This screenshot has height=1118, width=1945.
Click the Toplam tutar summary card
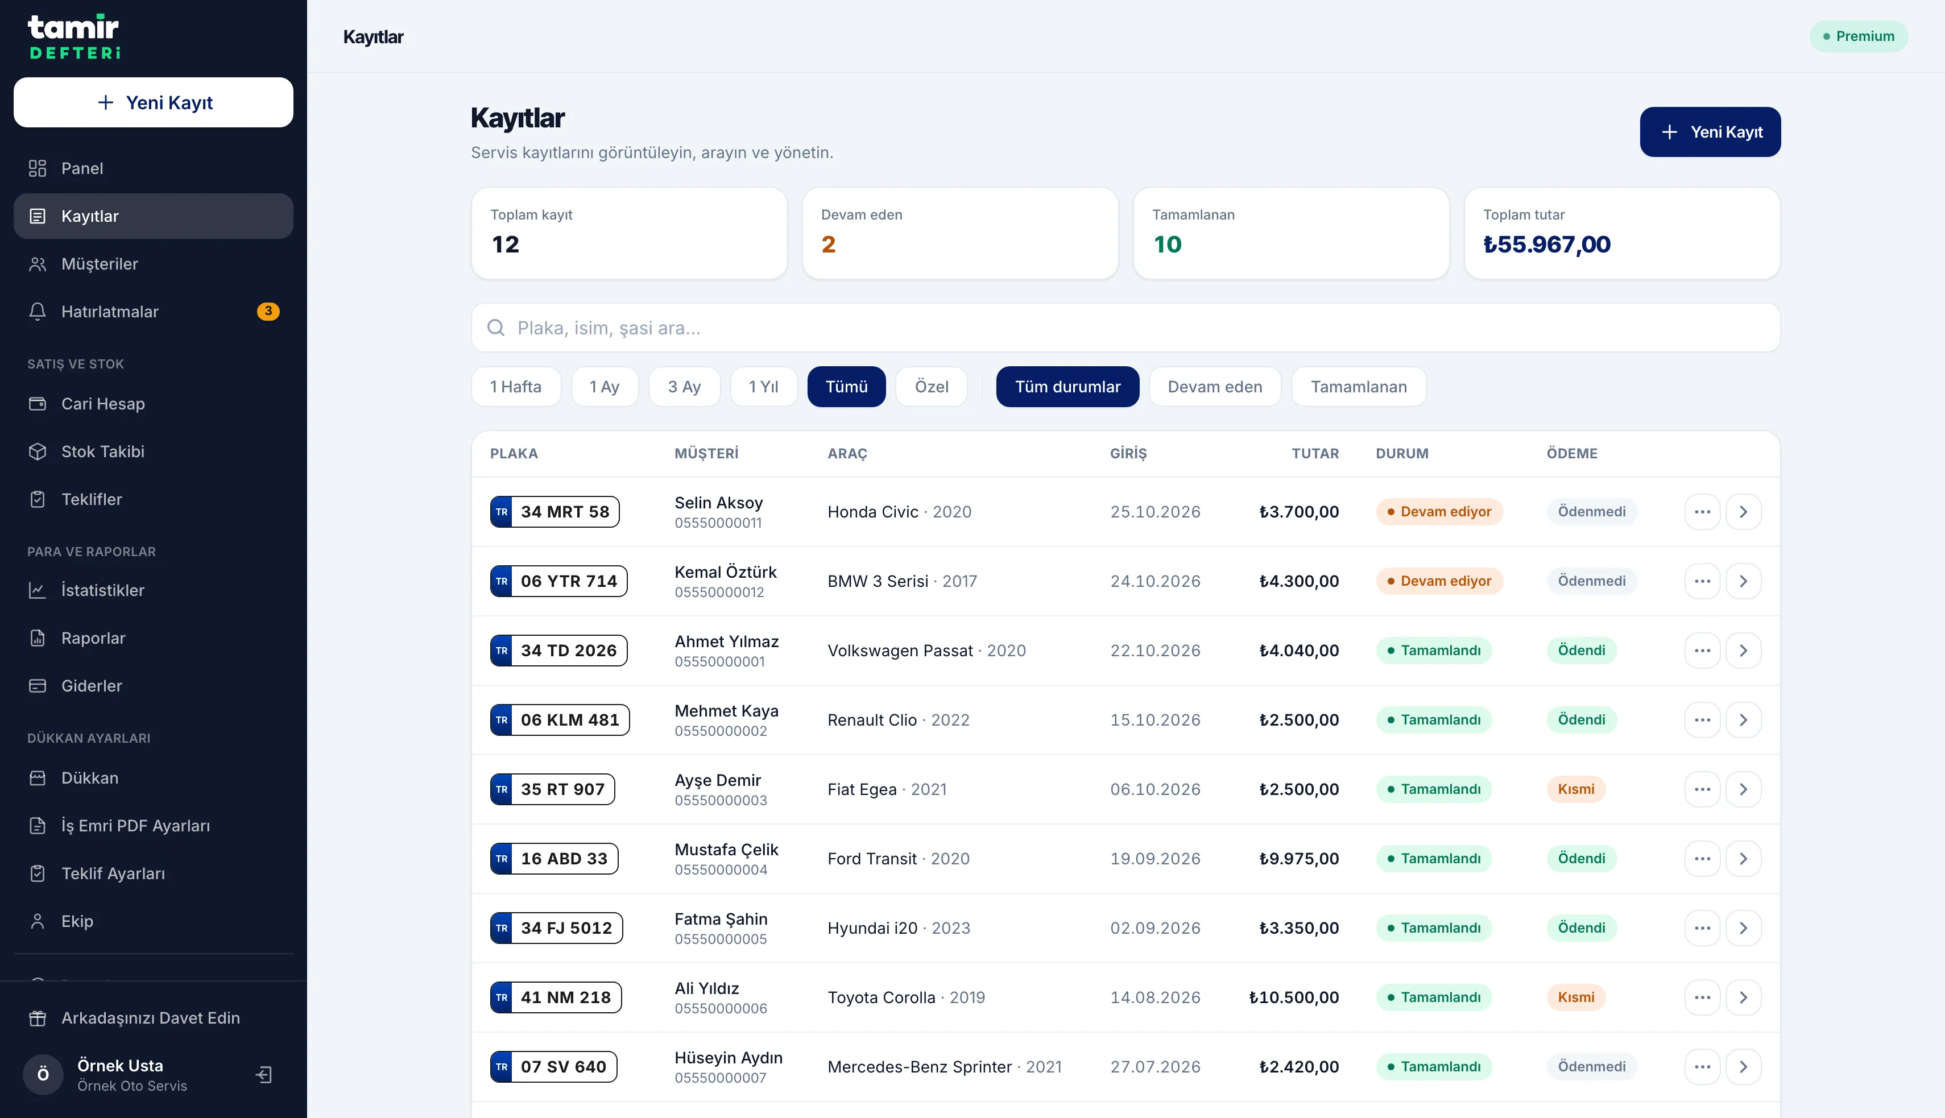1622,233
